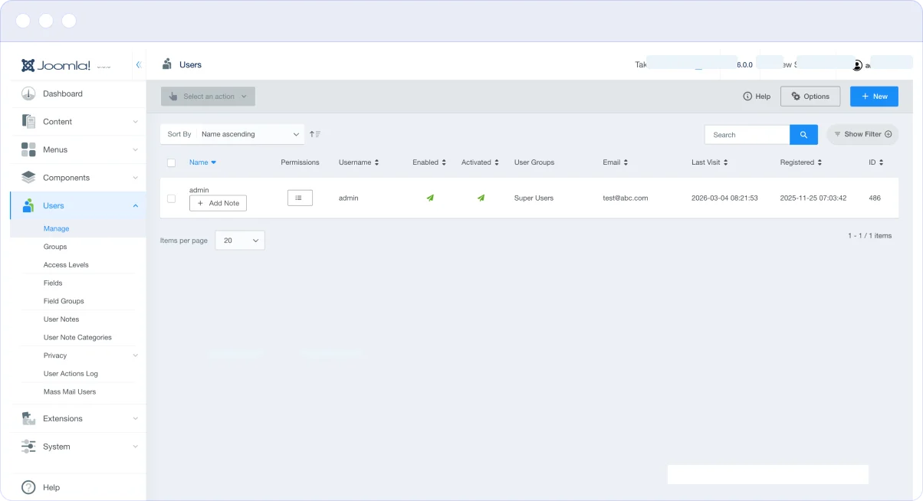This screenshot has width=923, height=501.
Task: Open Access Levels menu item
Action: tap(66, 265)
